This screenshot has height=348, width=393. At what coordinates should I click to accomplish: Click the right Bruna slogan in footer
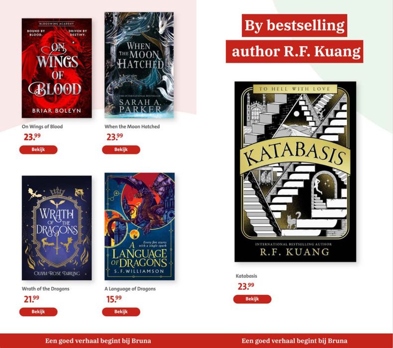(295, 341)
